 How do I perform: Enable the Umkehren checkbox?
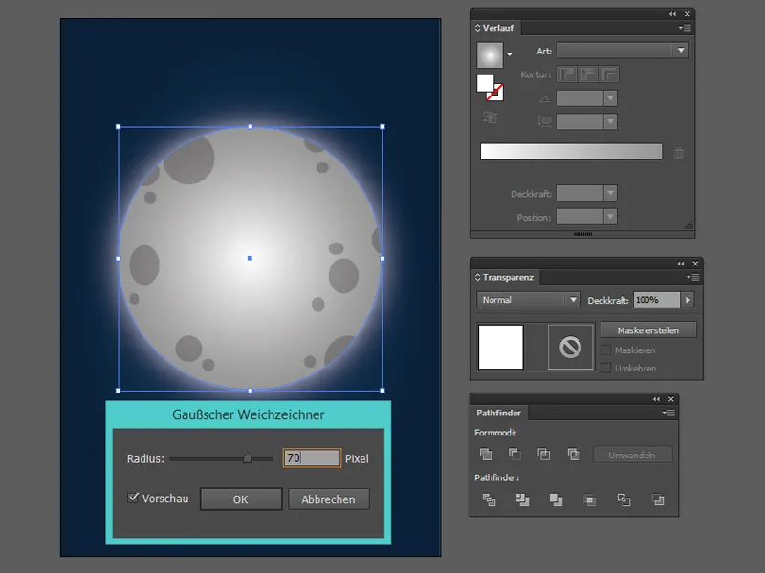pos(606,368)
